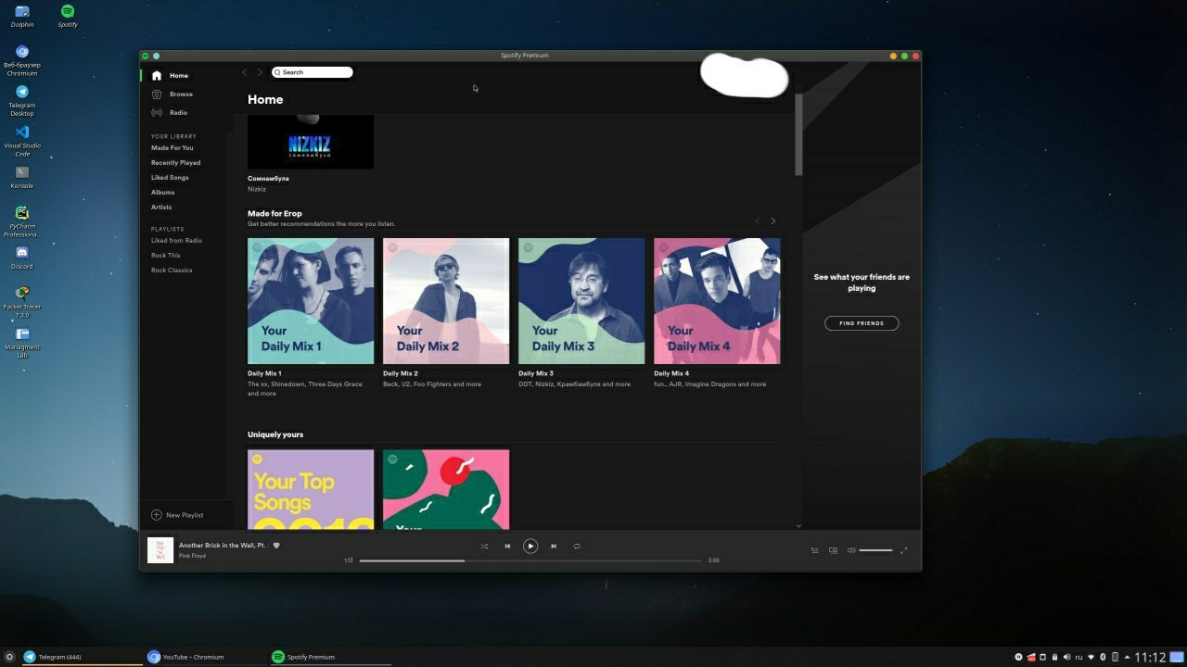Open the Daily Mix 2 cover
Screen dimensions: 1187x667
pos(446,301)
